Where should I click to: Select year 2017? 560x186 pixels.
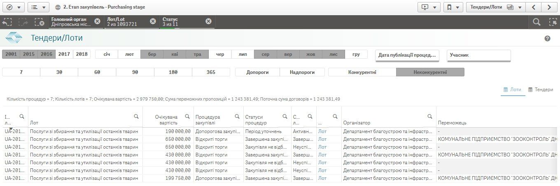[x=64, y=54]
